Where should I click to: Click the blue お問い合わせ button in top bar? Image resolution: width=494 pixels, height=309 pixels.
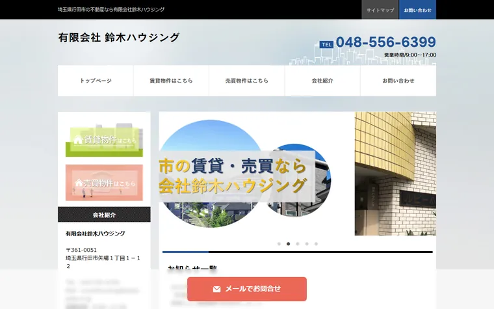click(417, 10)
